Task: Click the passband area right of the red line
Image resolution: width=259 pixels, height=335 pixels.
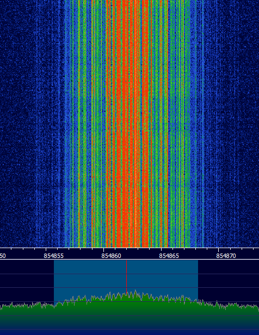Action: pos(162,278)
